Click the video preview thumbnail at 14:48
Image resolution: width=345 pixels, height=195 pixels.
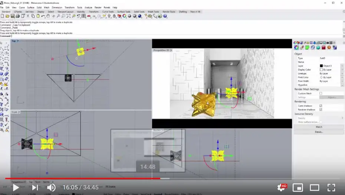tap(148, 150)
